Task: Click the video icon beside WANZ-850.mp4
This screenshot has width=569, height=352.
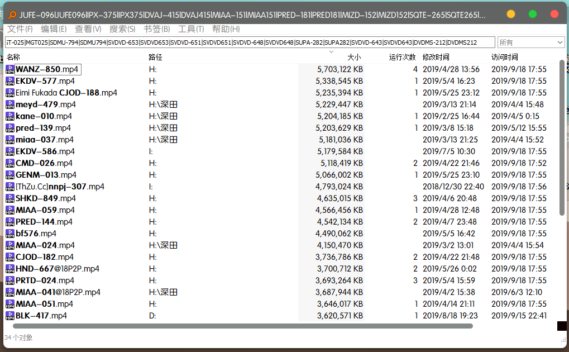Action: (x=10, y=69)
